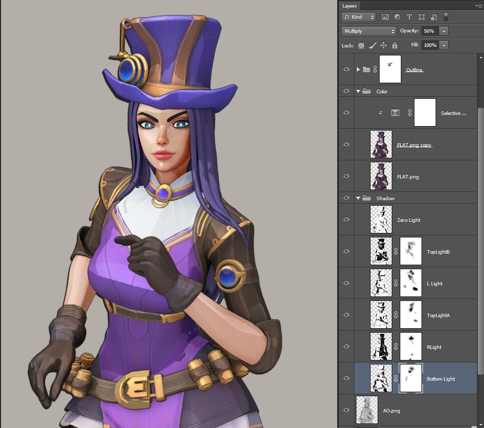
Task: Toggle the layer filtering on/off switch
Action: (x=446, y=17)
